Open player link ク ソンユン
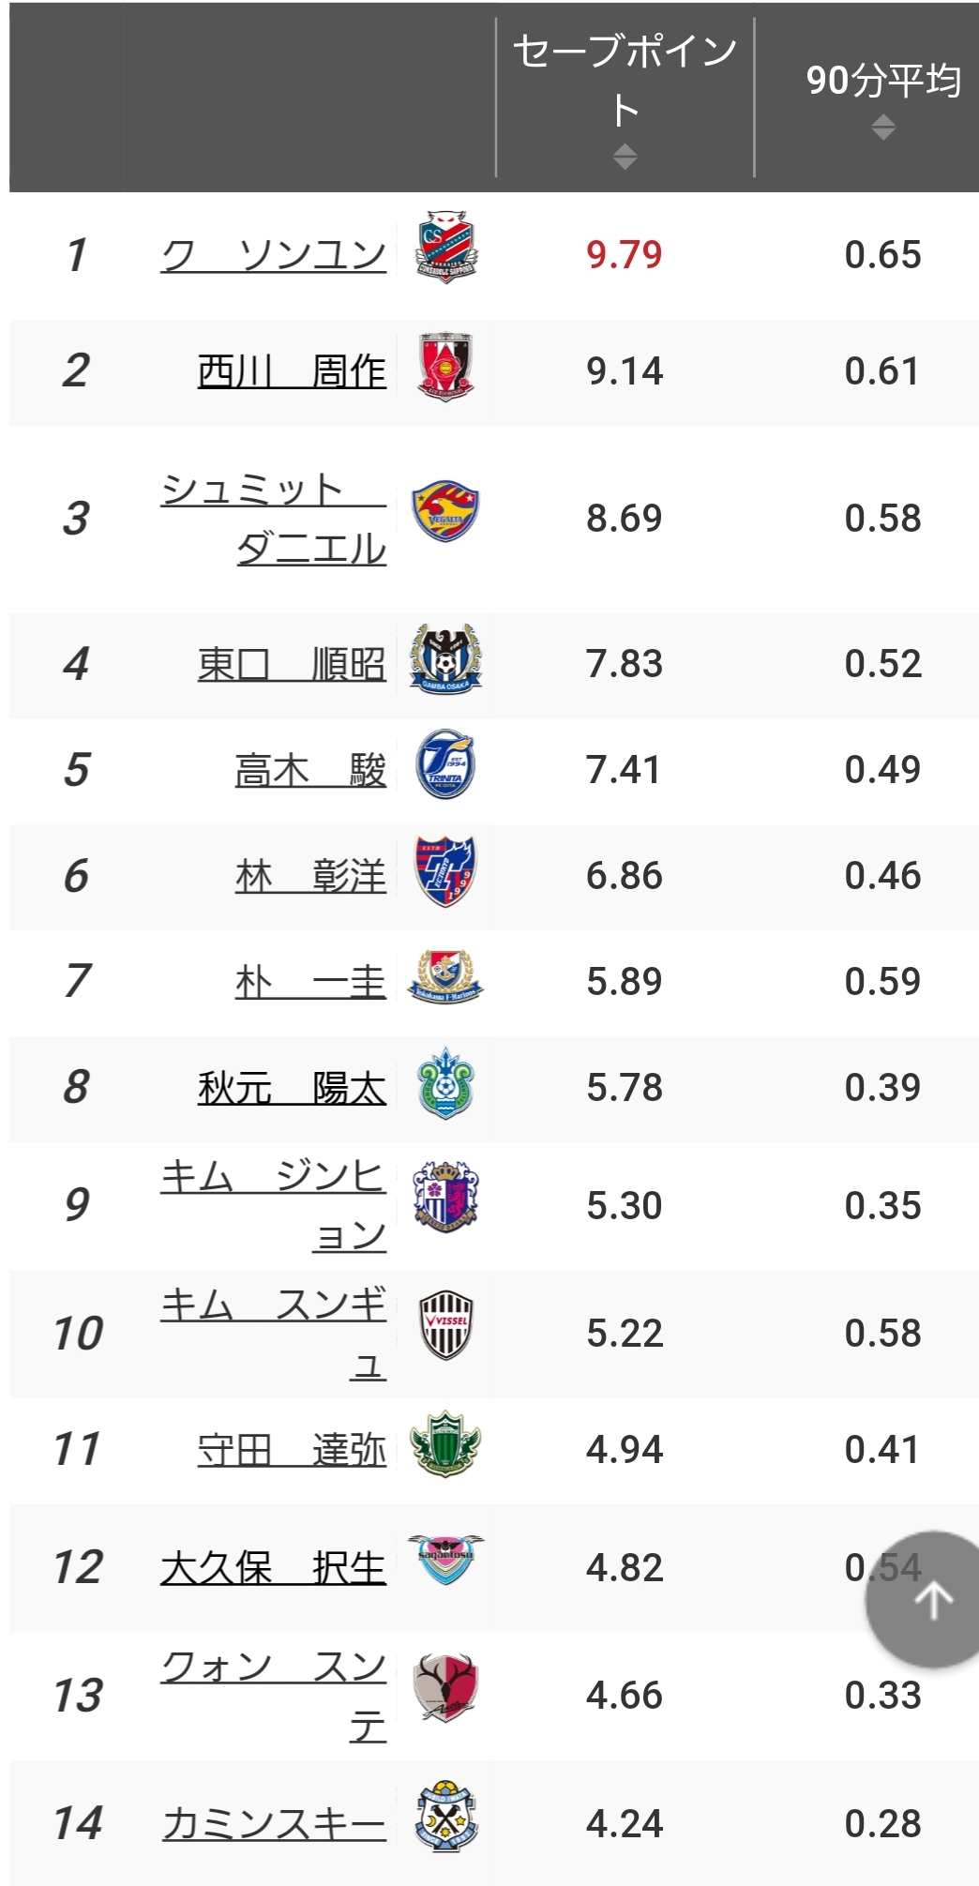Screen dimensions: 979x1886 (x=273, y=255)
